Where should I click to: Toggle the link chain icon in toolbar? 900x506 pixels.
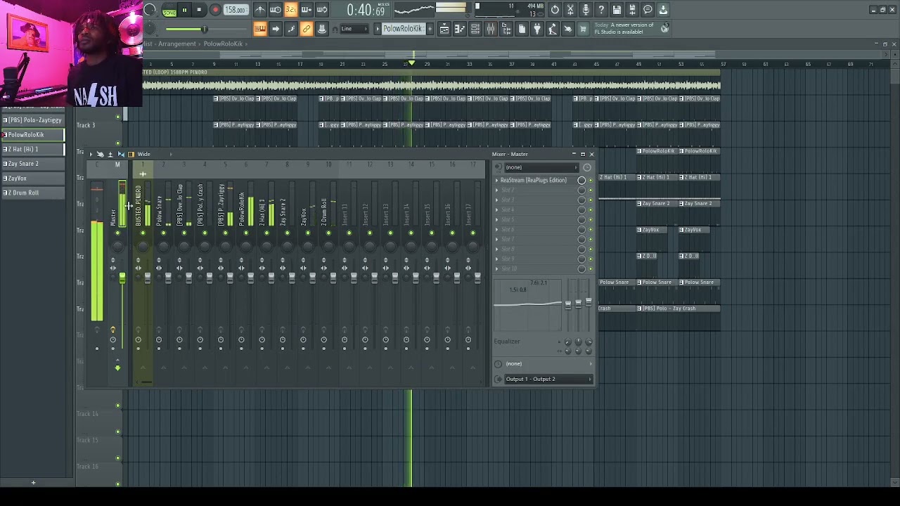(307, 29)
